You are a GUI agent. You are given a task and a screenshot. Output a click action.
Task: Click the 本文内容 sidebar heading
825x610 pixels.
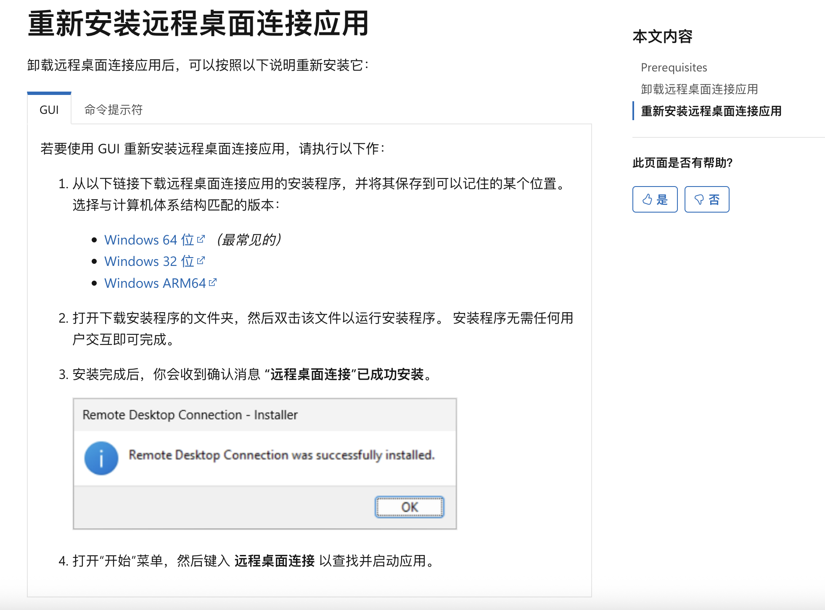(x=662, y=37)
